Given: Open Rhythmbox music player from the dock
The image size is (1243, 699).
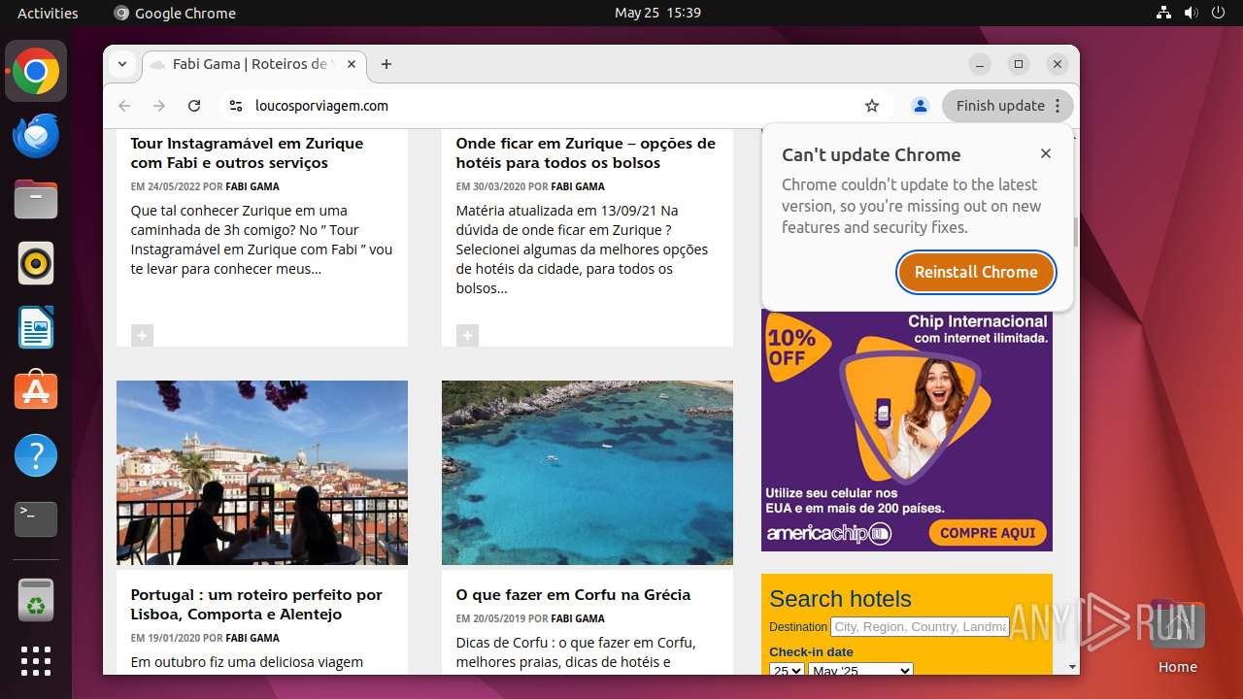Looking at the screenshot, I should [36, 264].
